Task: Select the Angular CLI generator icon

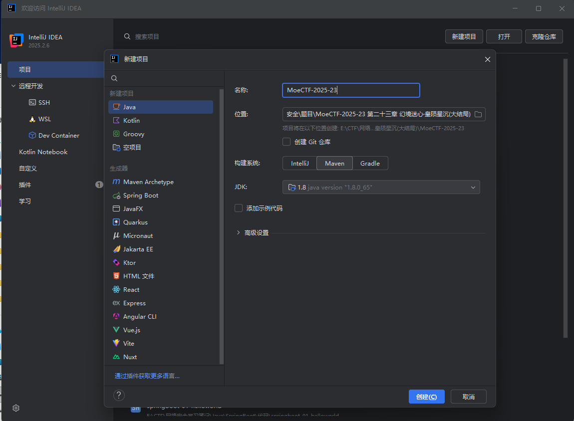Action: pos(116,317)
